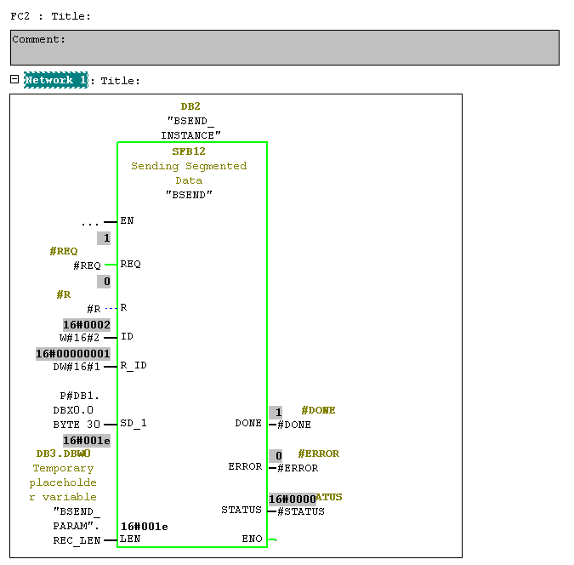Image resolution: width=574 pixels, height=565 pixels.
Task: Collapse Network 1 with the minus box
Action: tap(14, 79)
